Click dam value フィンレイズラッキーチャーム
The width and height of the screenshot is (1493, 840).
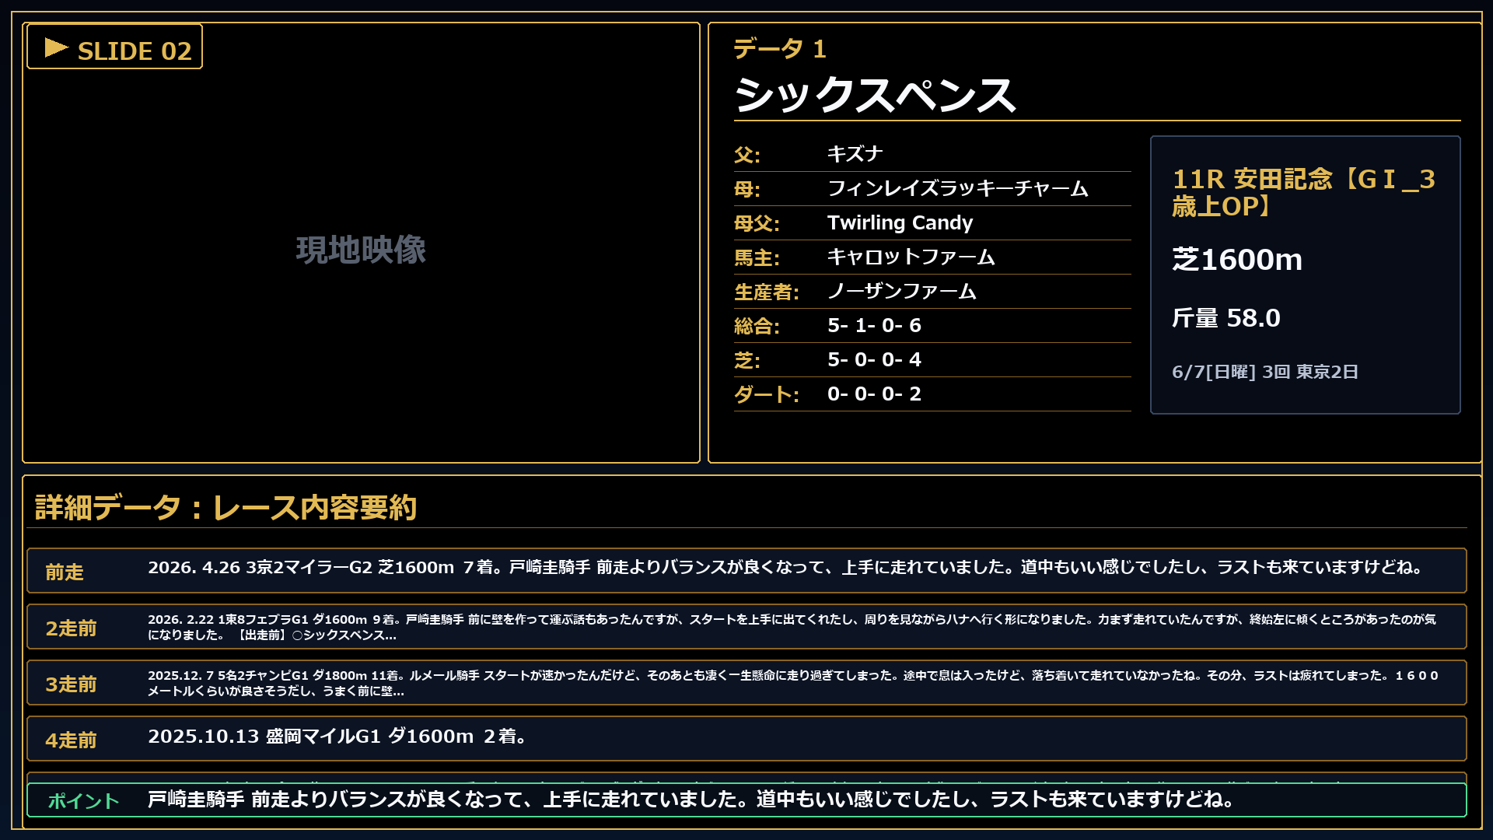[958, 188]
